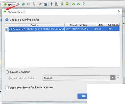This screenshot has width=125, height=104.
Task: Click the Serial Number column header
Action: 79,25
